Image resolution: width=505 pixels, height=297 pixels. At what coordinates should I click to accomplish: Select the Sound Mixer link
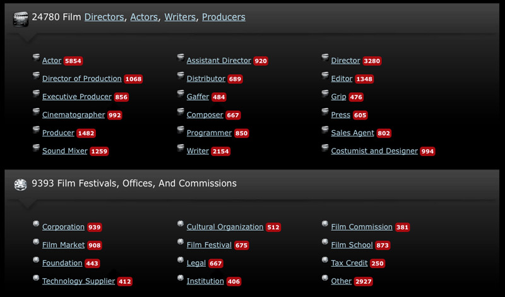65,151
